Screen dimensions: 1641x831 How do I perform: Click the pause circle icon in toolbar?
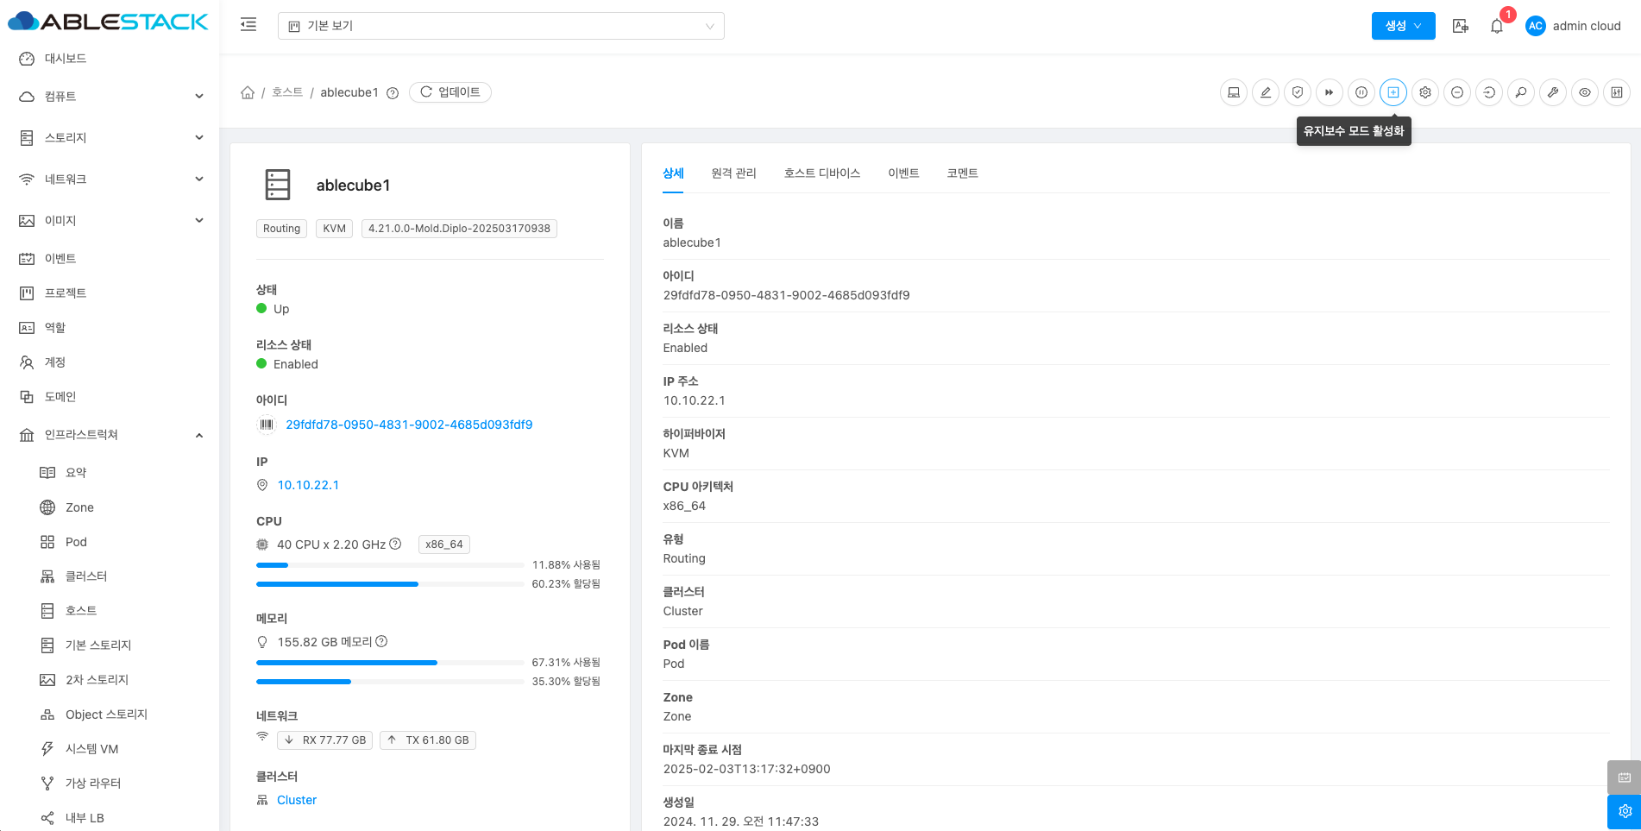point(1361,92)
